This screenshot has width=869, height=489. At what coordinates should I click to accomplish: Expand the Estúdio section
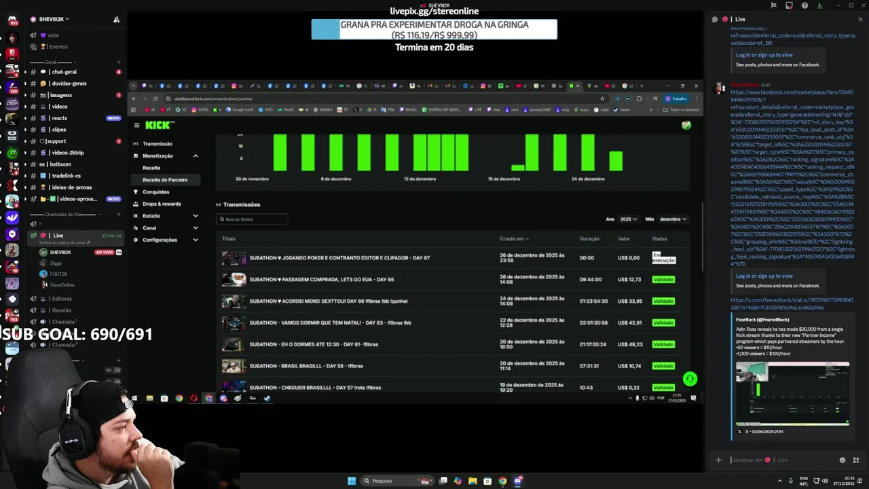click(x=196, y=216)
